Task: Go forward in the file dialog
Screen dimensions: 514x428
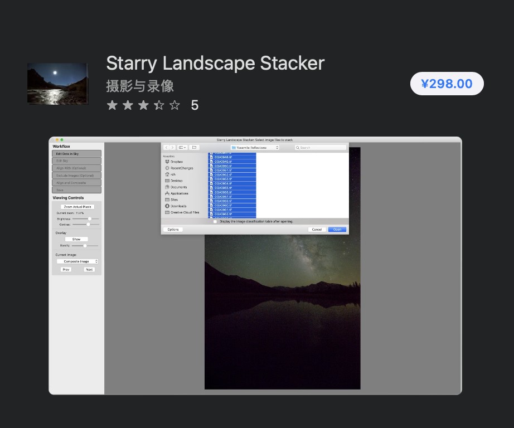Action: [172, 148]
